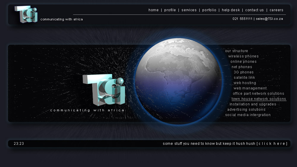View installation and upgrades

253,104
